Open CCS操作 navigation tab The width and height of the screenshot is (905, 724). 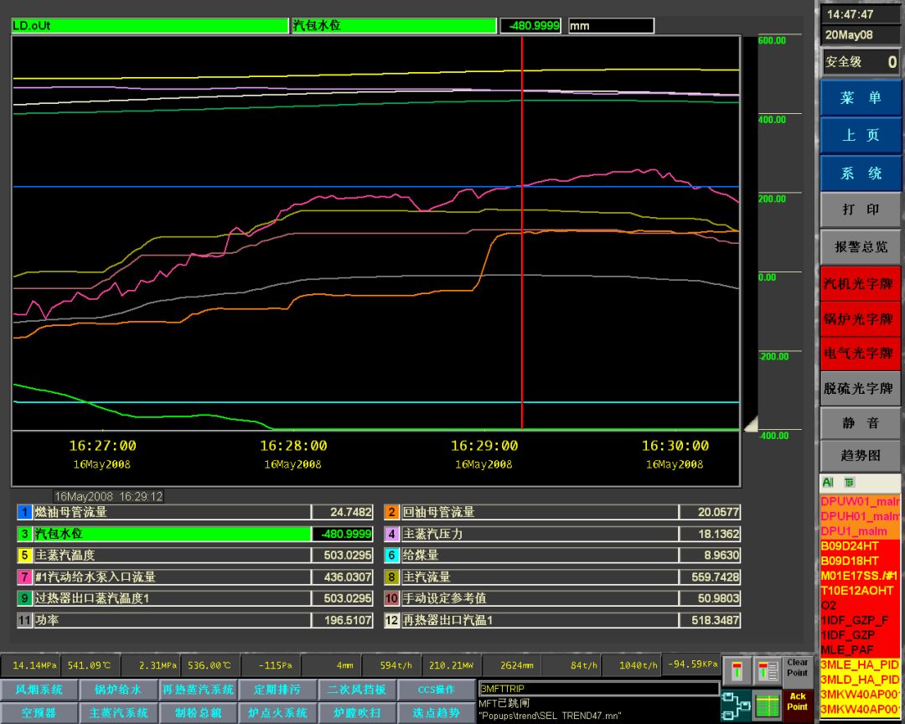tap(437, 690)
